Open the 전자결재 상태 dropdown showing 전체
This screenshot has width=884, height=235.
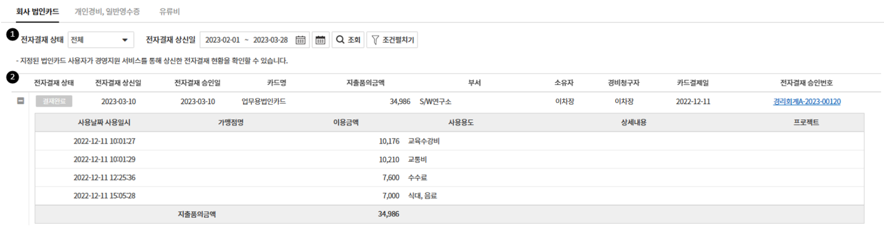coord(100,40)
